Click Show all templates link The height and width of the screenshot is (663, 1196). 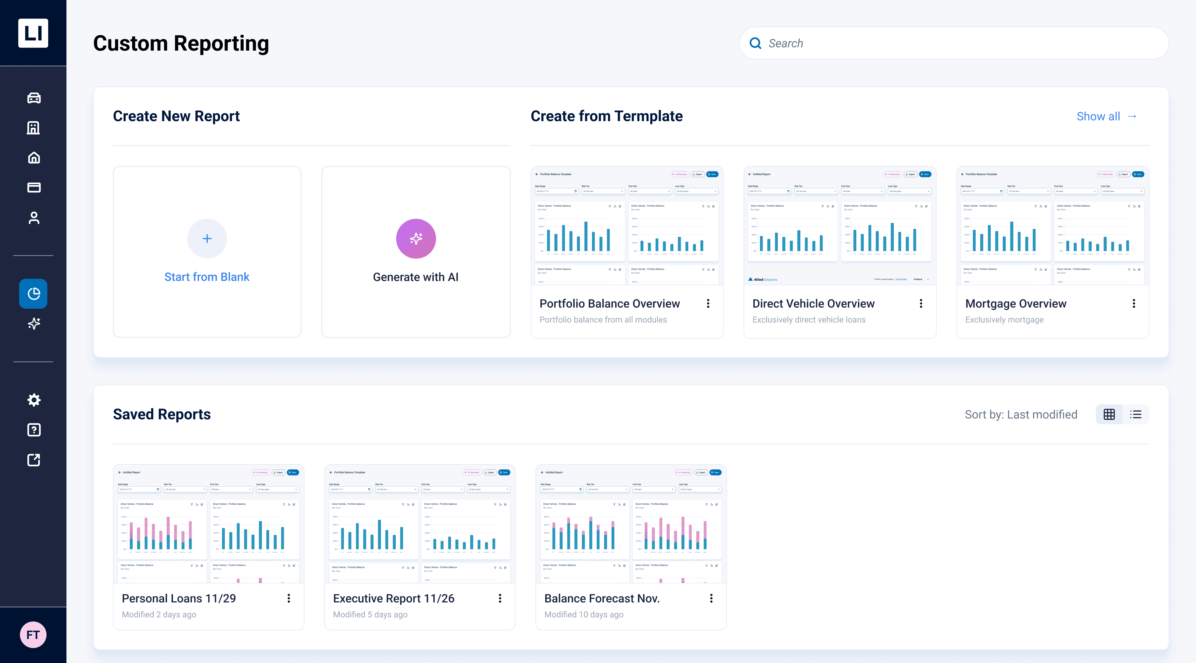(x=1106, y=116)
